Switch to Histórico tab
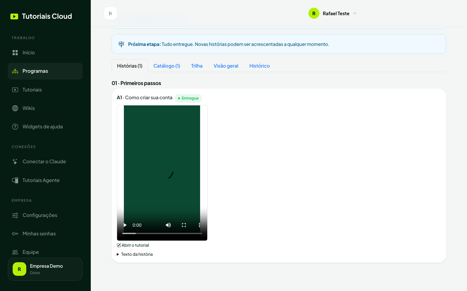The image size is (467, 291). point(259,66)
